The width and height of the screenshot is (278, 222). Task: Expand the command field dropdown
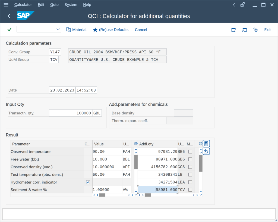(58, 29)
